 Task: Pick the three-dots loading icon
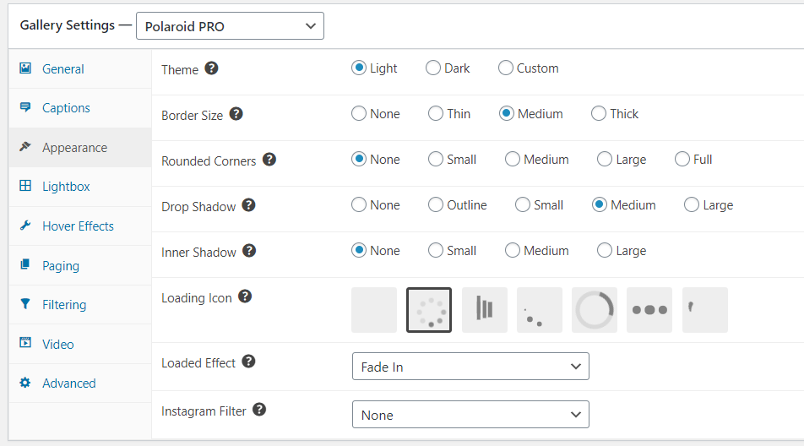(x=649, y=310)
